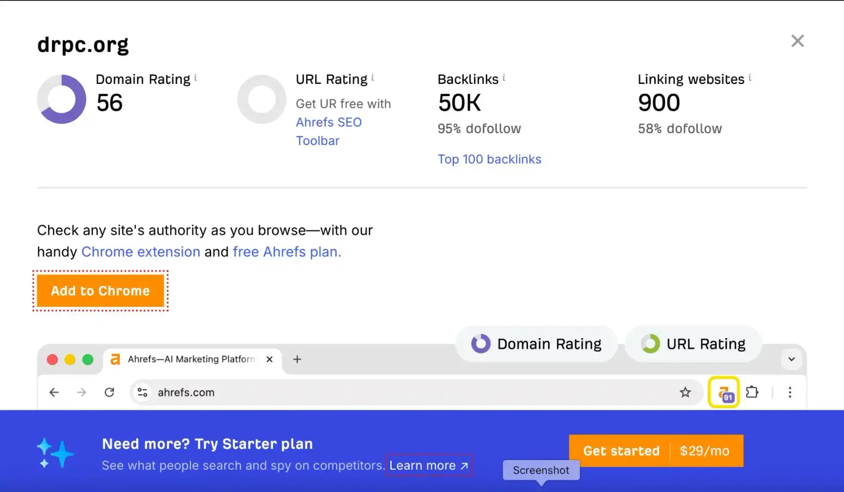
Task: Open the three-dot browser menu
Action: [790, 392]
